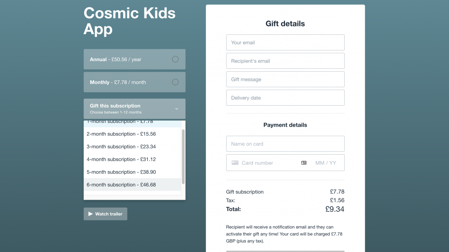Image resolution: width=449 pixels, height=252 pixels.
Task: Pick the 4-month subscription for £31.12
Action: pyautogui.click(x=121, y=159)
